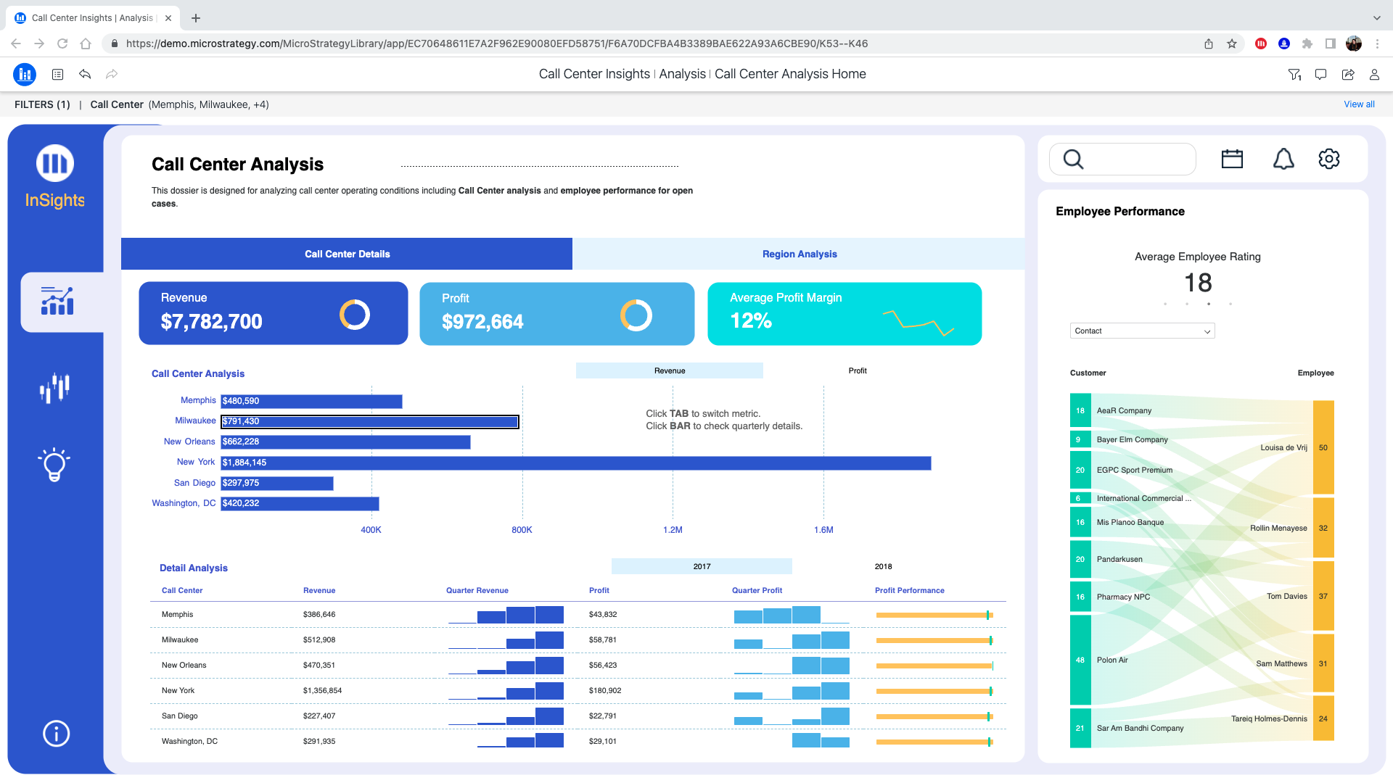Open the settings gear icon
The image size is (1393, 783).
coord(1328,159)
